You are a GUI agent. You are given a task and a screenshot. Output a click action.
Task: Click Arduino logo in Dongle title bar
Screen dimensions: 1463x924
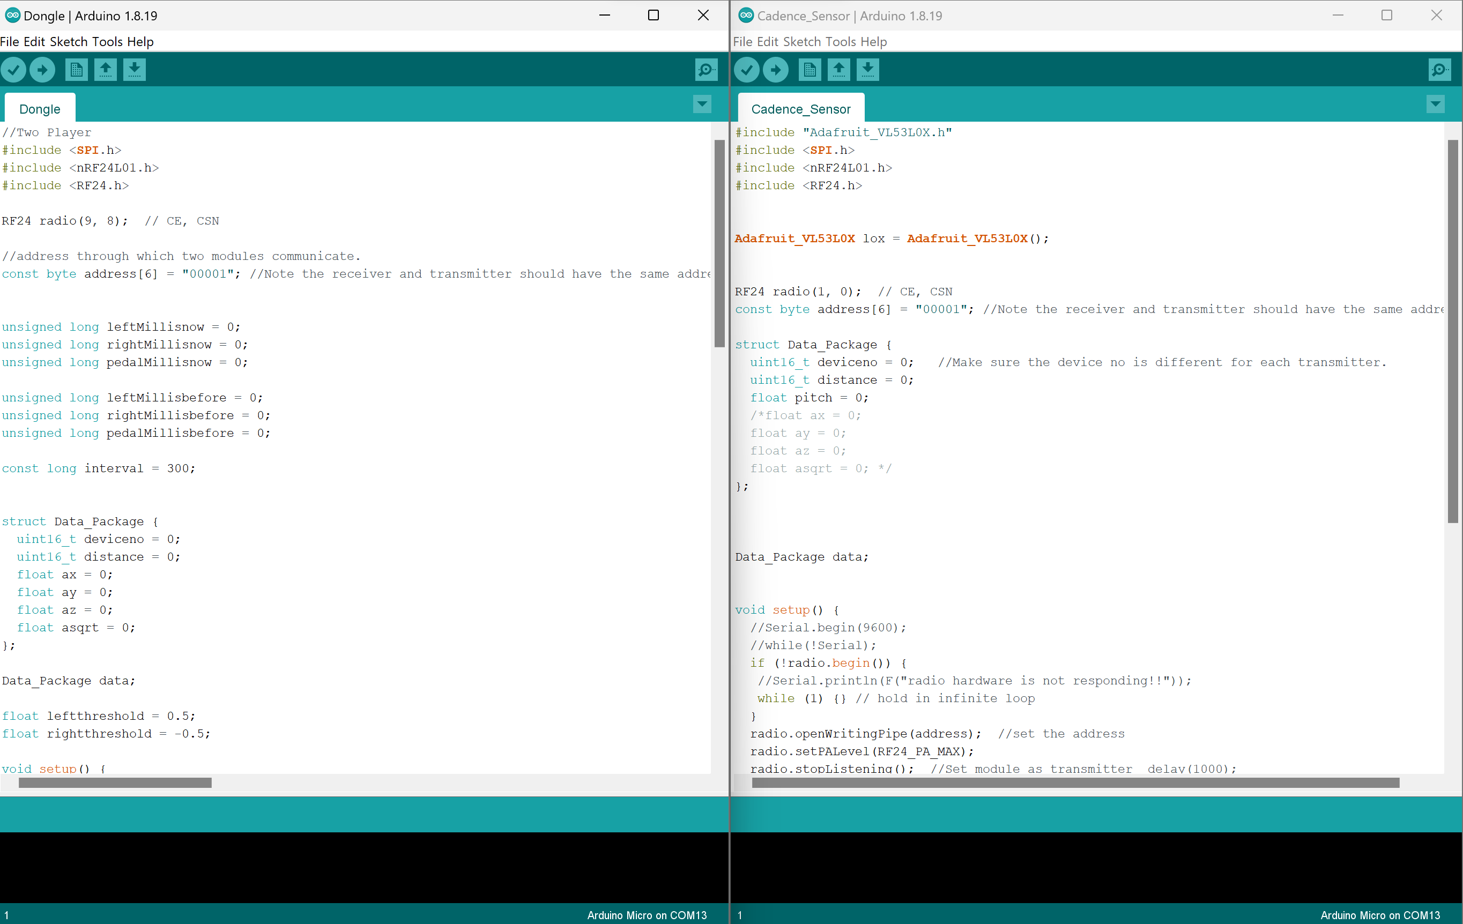pos(12,15)
